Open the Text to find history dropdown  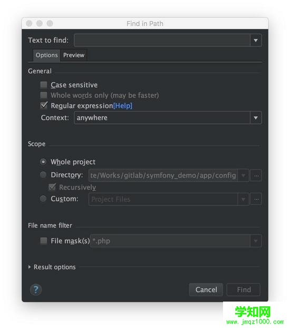(x=256, y=40)
